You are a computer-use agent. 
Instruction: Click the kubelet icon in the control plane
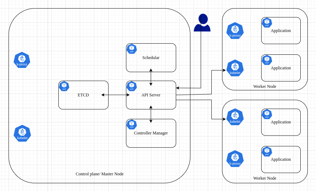[x=22, y=133]
